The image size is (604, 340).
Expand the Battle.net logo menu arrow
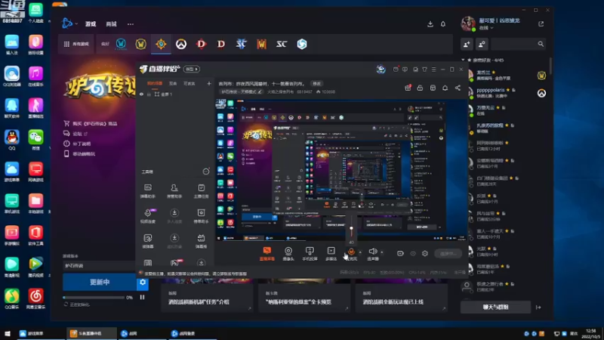(76, 24)
